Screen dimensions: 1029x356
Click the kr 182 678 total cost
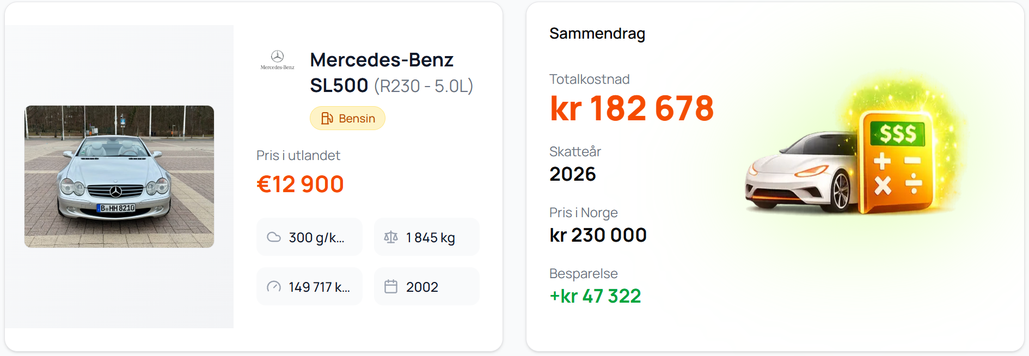coord(632,108)
